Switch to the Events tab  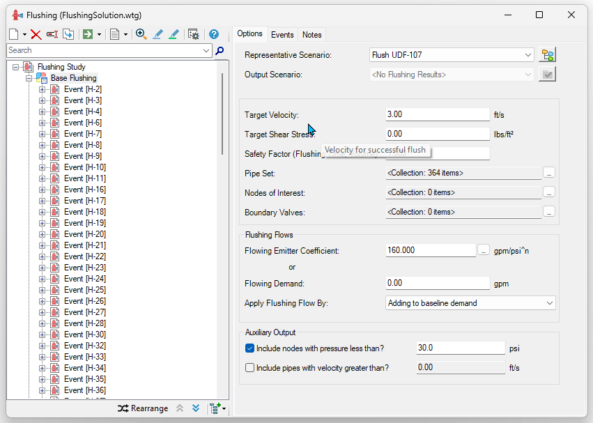tap(282, 35)
